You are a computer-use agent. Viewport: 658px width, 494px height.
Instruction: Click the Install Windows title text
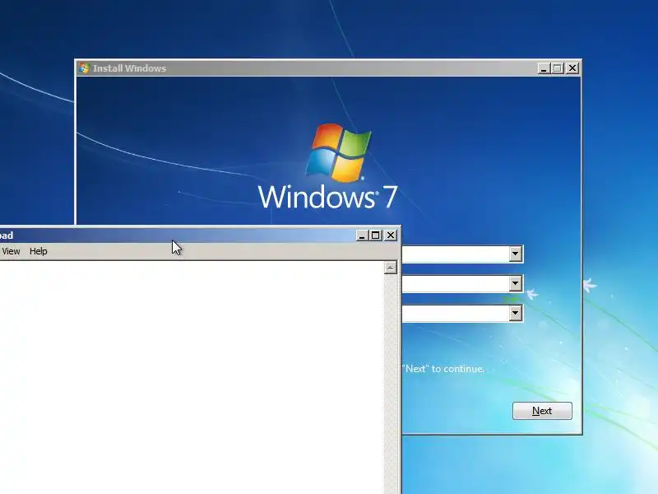tap(129, 68)
